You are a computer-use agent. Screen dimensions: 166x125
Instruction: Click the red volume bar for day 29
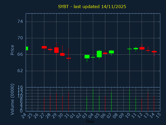tap(56, 102)
